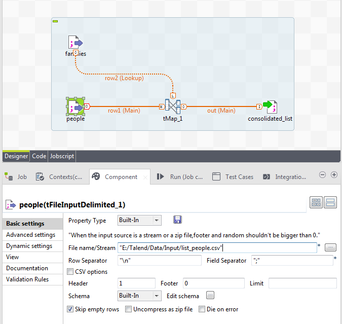This screenshot has height=324, width=342.
Task: Select the Documentation section
Action: tap(33, 268)
